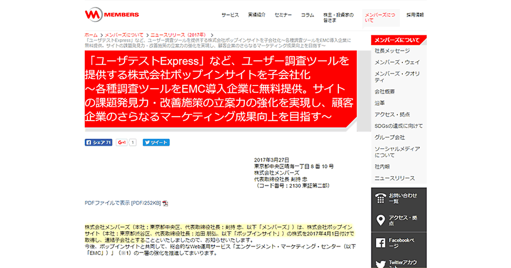
Task: Click the phone icon for inquiries
Action: pyautogui.click(x=380, y=198)
